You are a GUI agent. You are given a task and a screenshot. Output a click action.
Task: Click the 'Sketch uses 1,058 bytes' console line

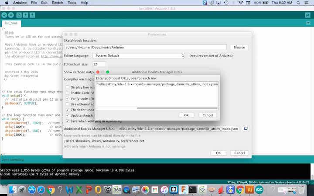click(x=68, y=170)
